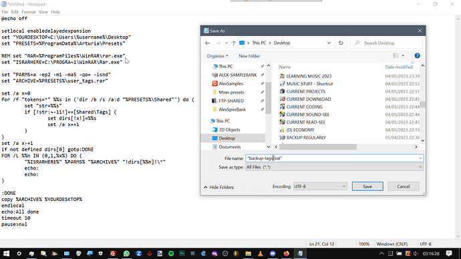
Task: Click New folder button
Action: (249, 56)
